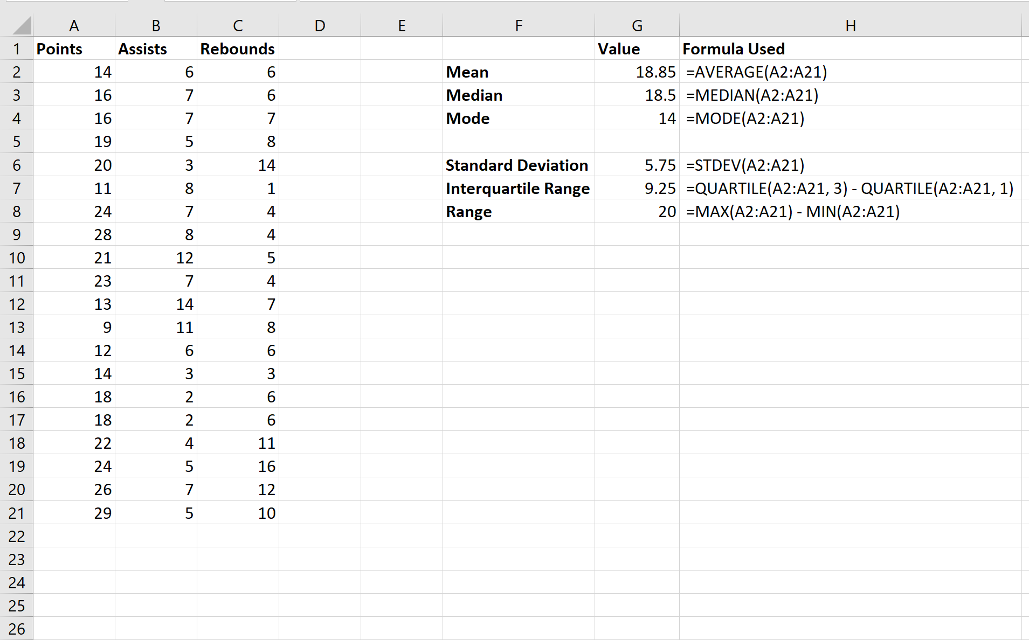Image resolution: width=1029 pixels, height=640 pixels.
Task: Select the Standard Deviation label cell
Action: [517, 165]
